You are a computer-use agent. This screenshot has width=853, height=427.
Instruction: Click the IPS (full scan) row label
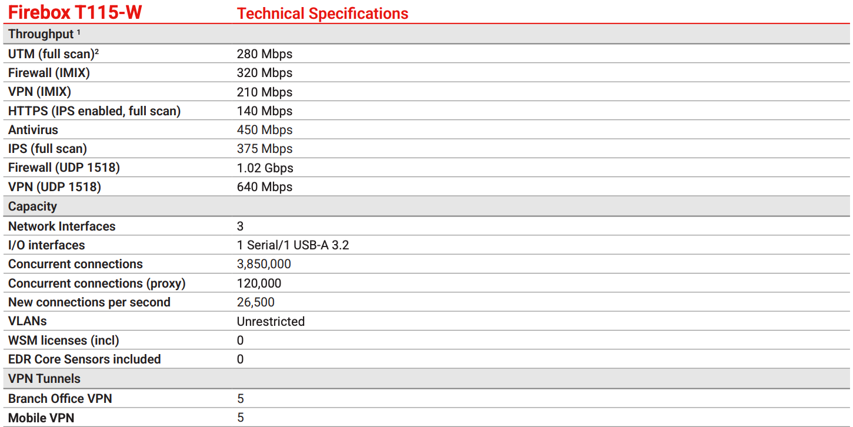coord(48,149)
